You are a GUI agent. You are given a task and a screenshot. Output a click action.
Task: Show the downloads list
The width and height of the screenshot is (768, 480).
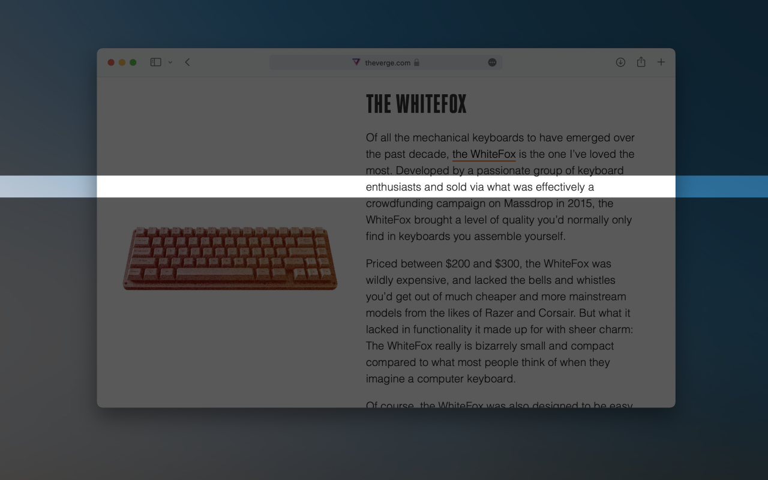tap(620, 62)
